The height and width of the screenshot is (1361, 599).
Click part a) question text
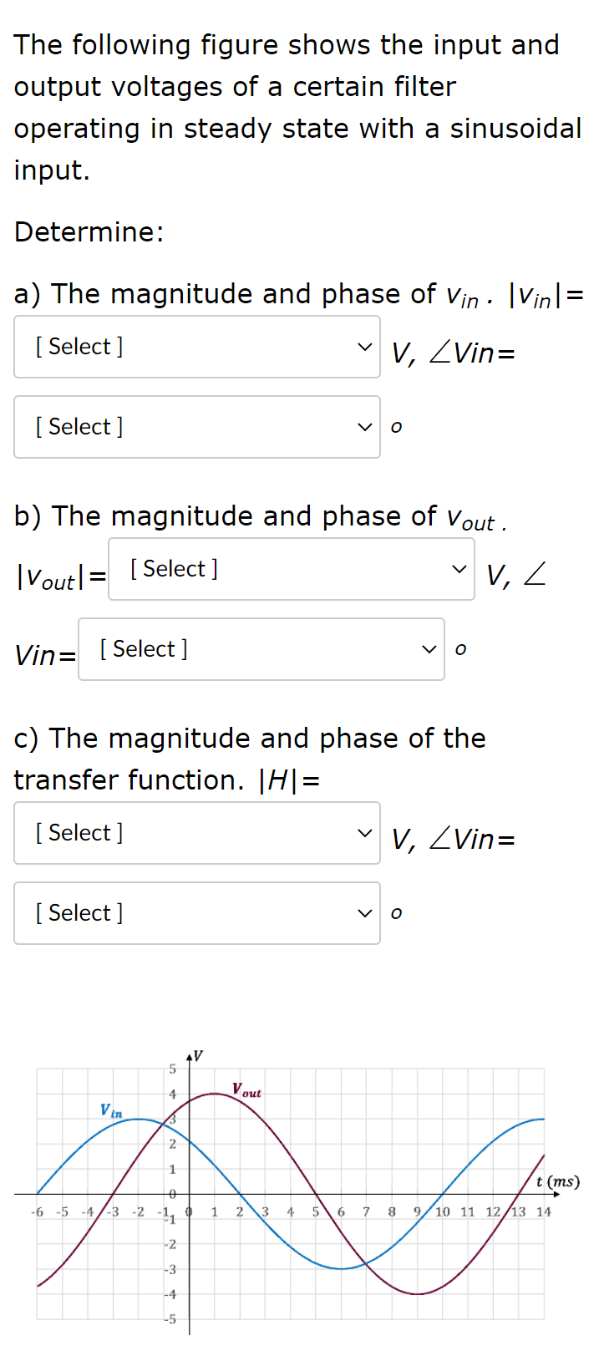pos(251,294)
